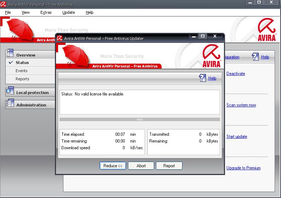Maximize the main Avira window

259,2
